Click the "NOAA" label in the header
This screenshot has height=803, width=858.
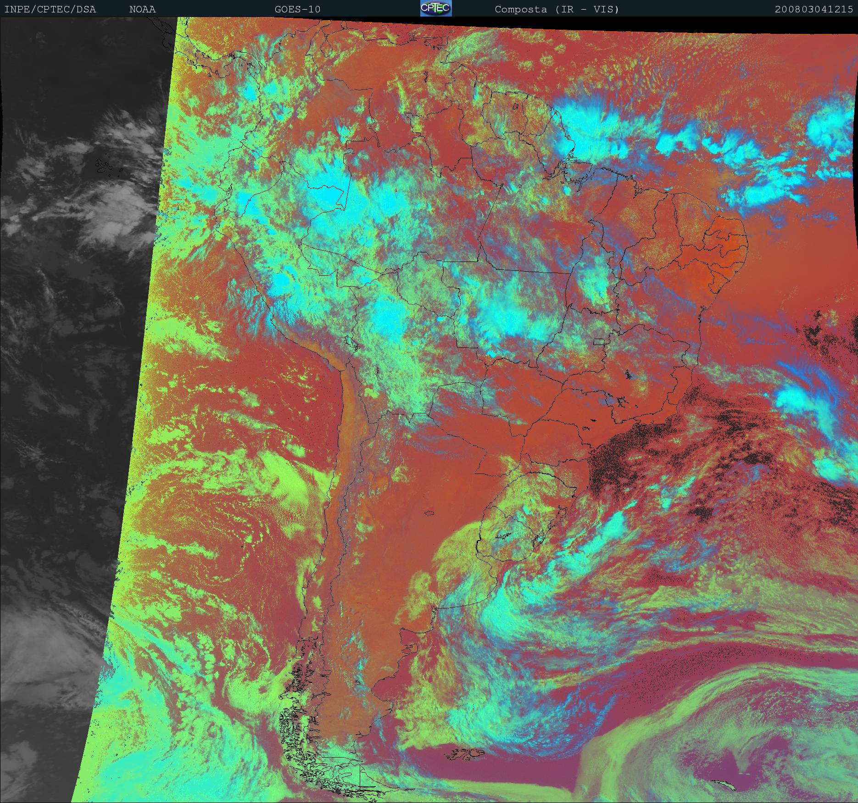tap(142, 9)
